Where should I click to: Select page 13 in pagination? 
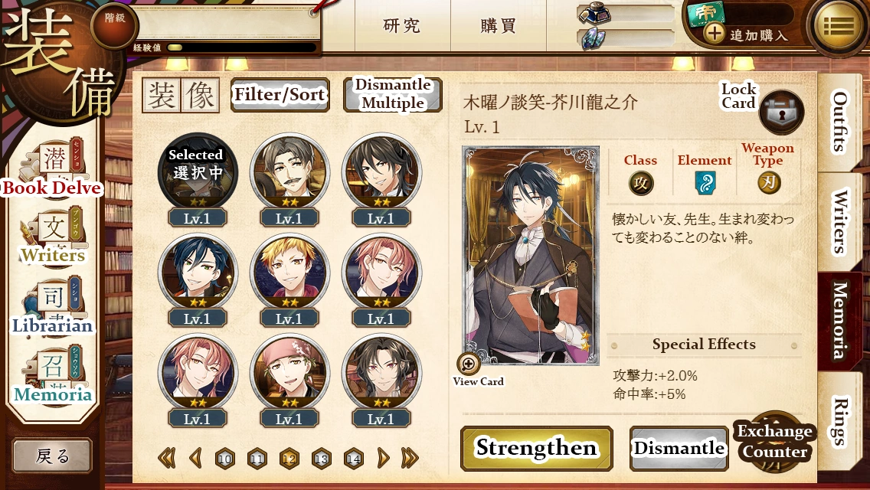pyautogui.click(x=321, y=459)
